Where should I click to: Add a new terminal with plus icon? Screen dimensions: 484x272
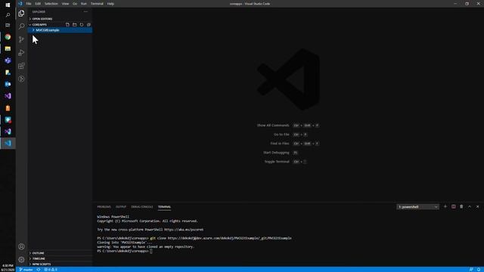tap(445, 206)
